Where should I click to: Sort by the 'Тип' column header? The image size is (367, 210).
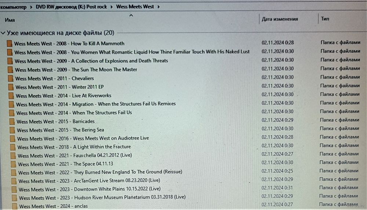click(325, 19)
